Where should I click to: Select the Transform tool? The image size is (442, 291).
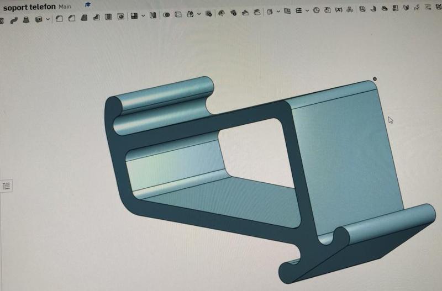(x=191, y=14)
